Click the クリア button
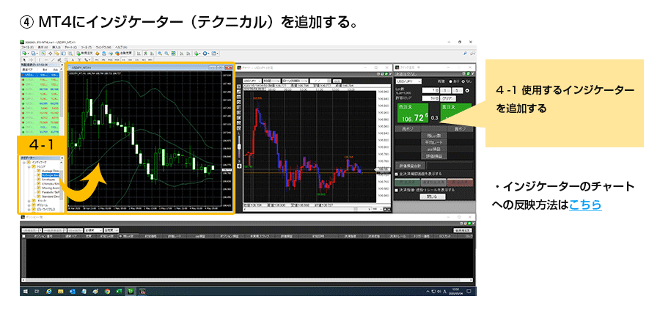 click(448, 98)
